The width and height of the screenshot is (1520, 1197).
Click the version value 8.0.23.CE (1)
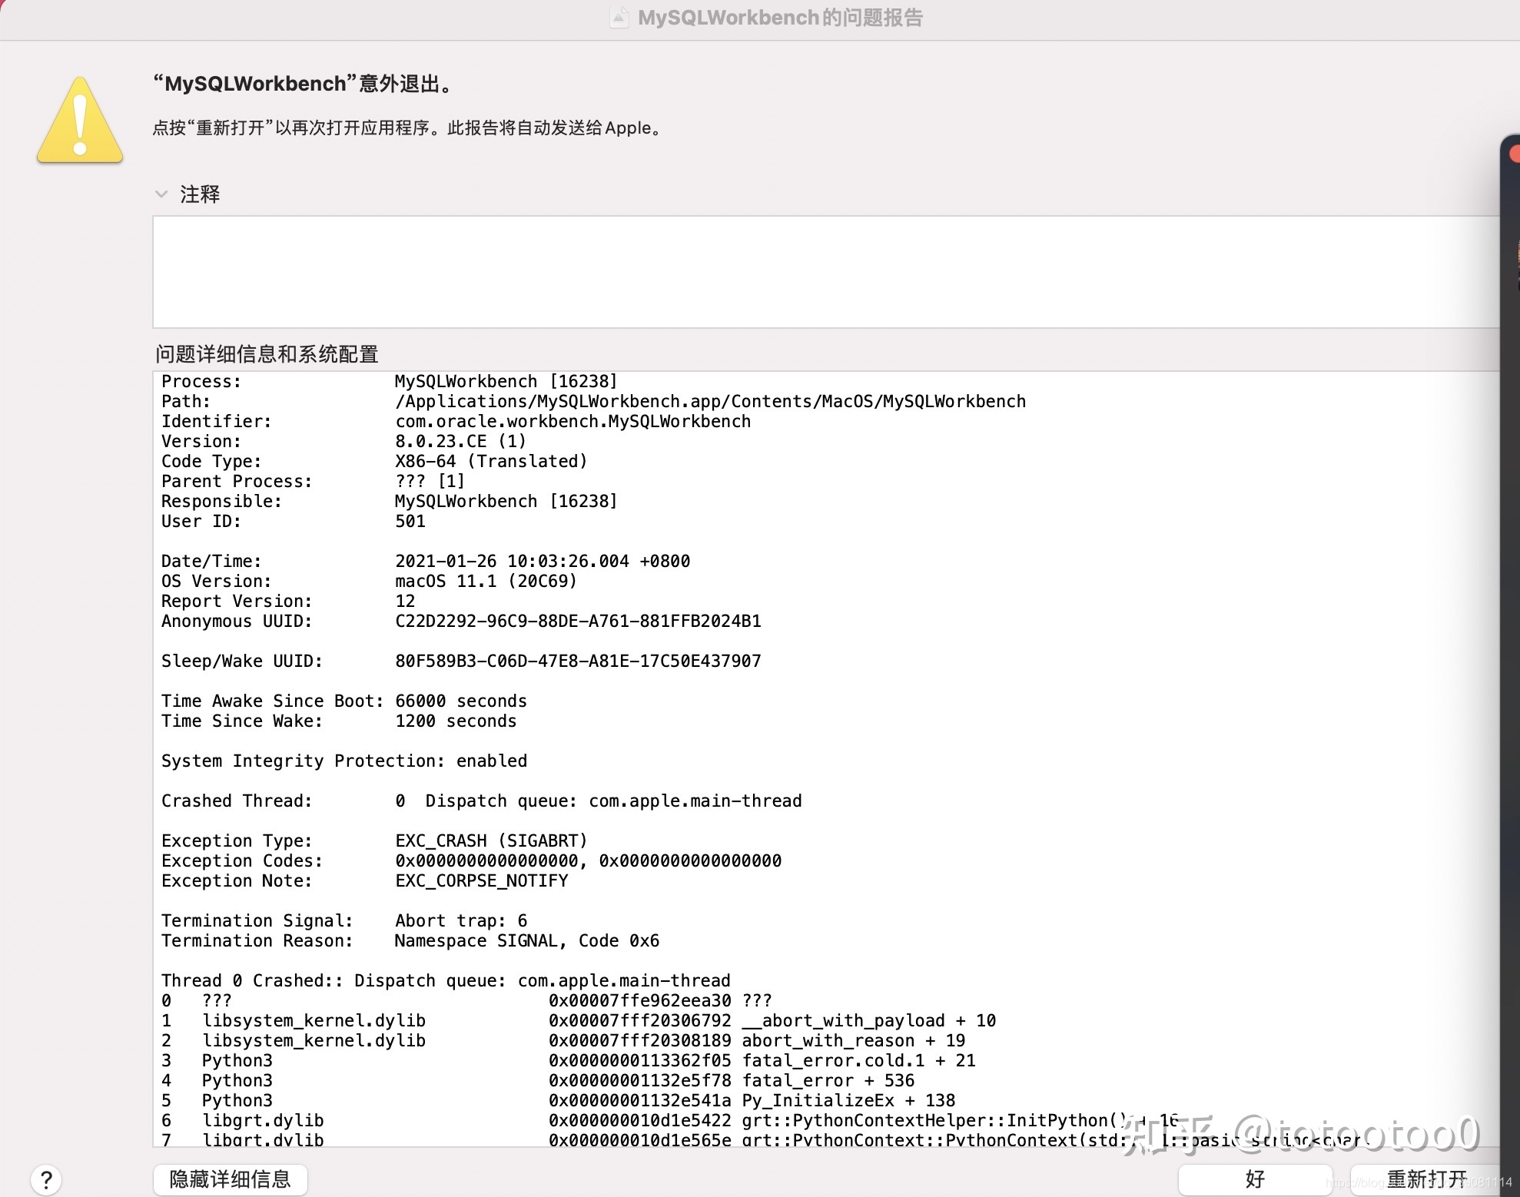tap(461, 442)
